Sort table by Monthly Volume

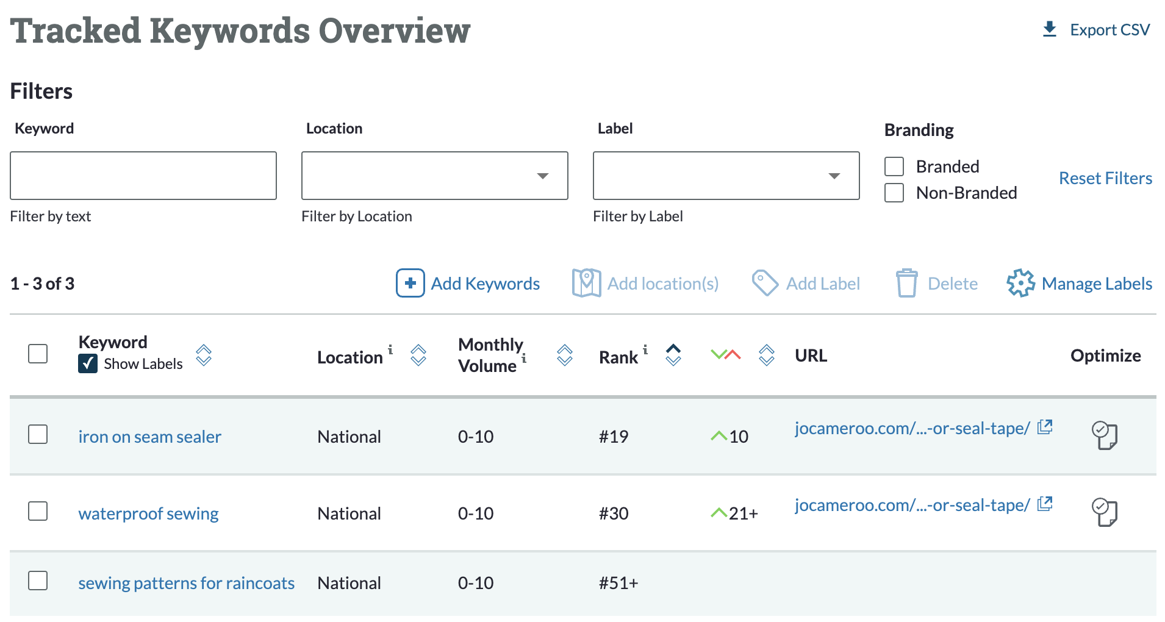pyautogui.click(x=565, y=355)
